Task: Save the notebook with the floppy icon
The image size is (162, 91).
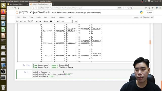Action: [17, 21]
